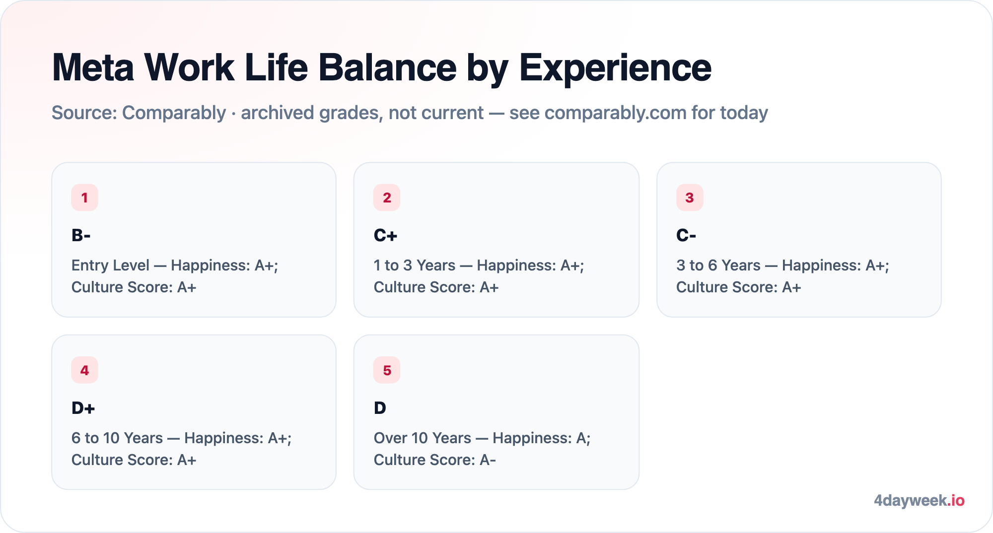Open the 4dayweek.io logo link
The width and height of the screenshot is (993, 533).
tap(919, 500)
